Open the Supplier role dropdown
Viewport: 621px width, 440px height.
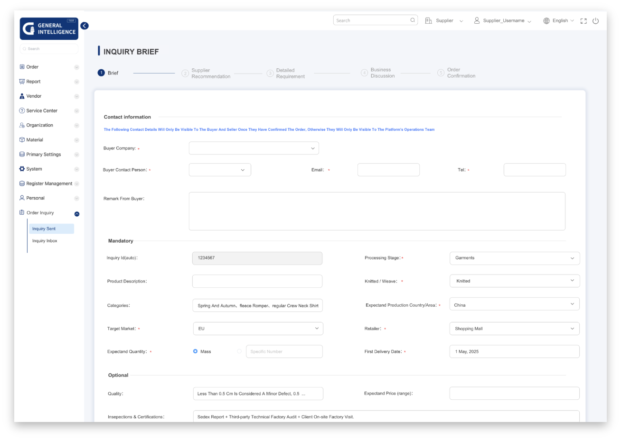[x=450, y=21]
